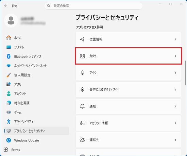The height and width of the screenshot is (156, 187).
Task: Open the 位置情報 permission label
Action: [x=96, y=39]
